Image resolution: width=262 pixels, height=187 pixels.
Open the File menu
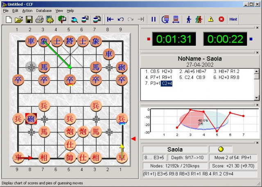[6, 11]
